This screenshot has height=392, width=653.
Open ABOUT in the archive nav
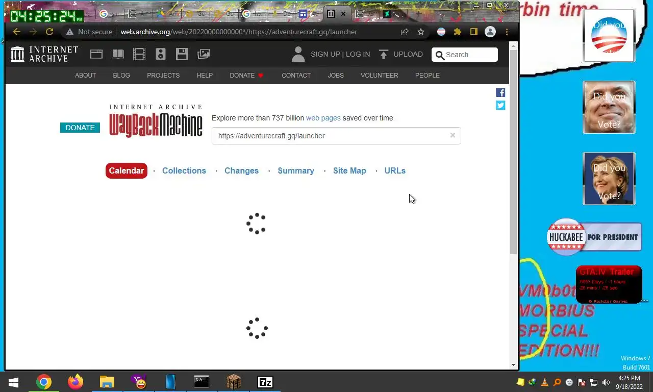tap(85, 75)
